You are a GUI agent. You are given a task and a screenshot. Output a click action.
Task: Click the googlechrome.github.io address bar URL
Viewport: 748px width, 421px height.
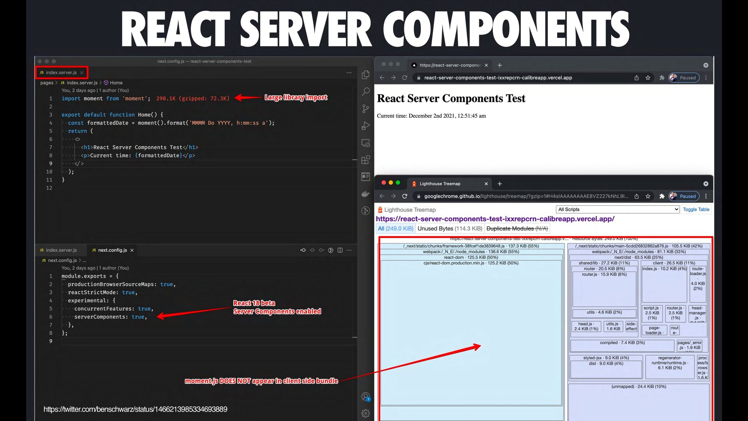pos(526,196)
